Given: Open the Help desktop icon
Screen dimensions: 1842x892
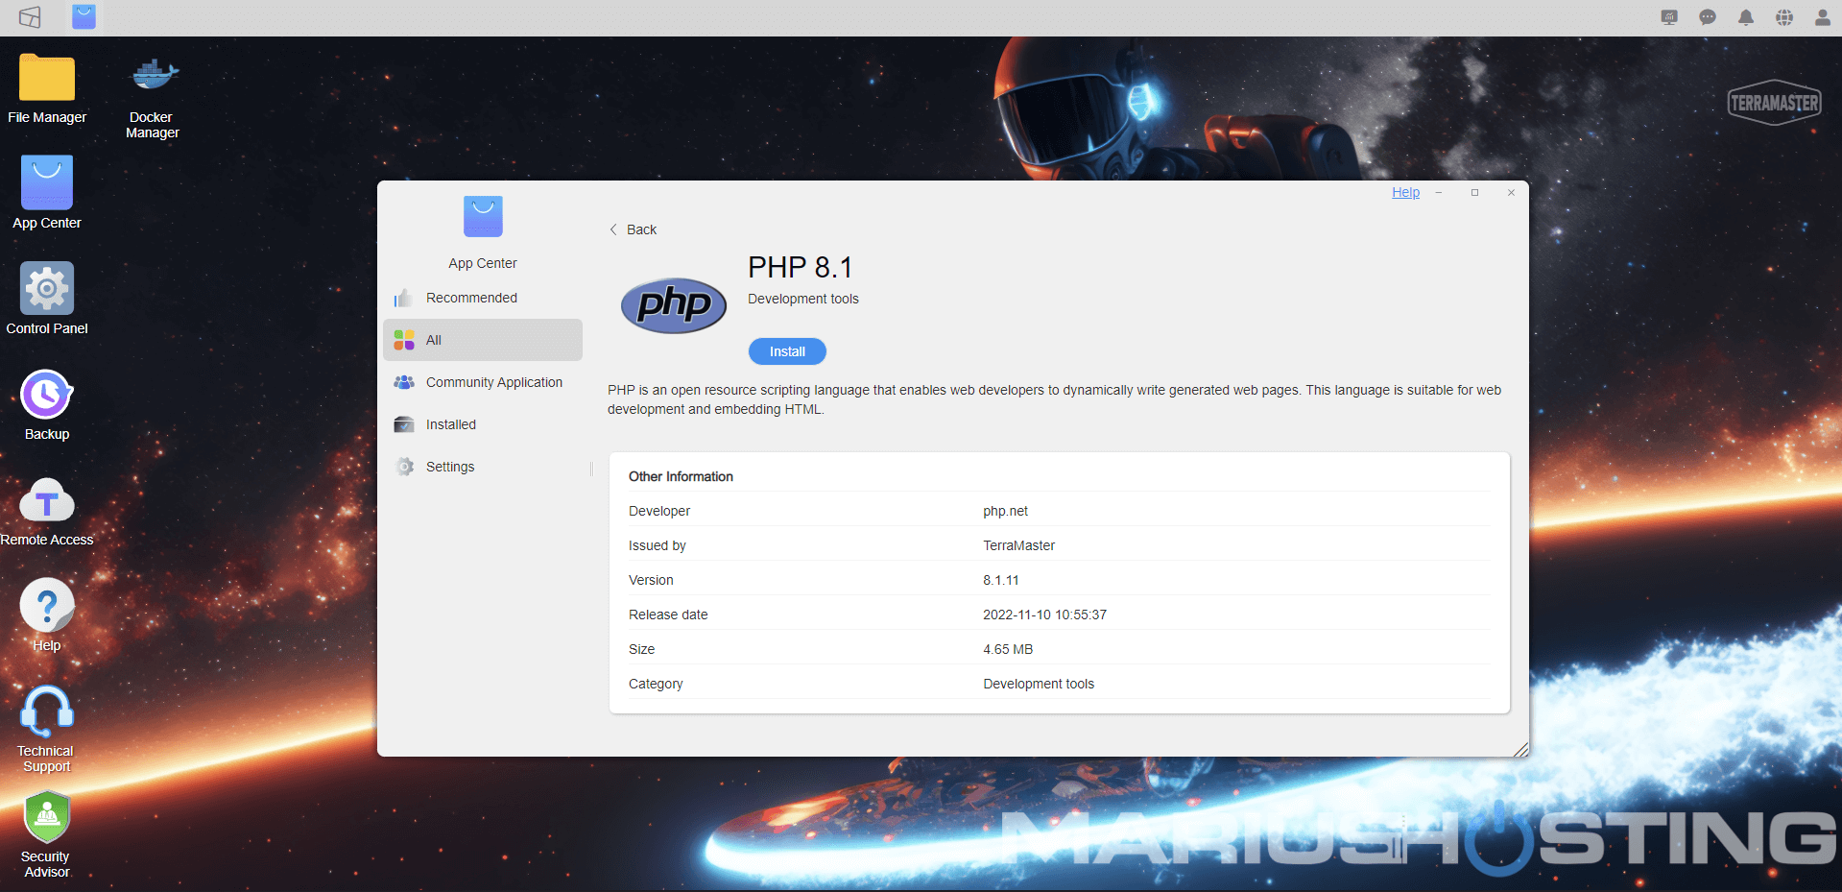Looking at the screenshot, I should pyautogui.click(x=47, y=606).
